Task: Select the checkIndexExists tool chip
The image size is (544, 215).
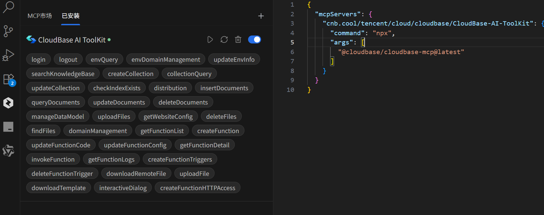Action: click(x=117, y=88)
